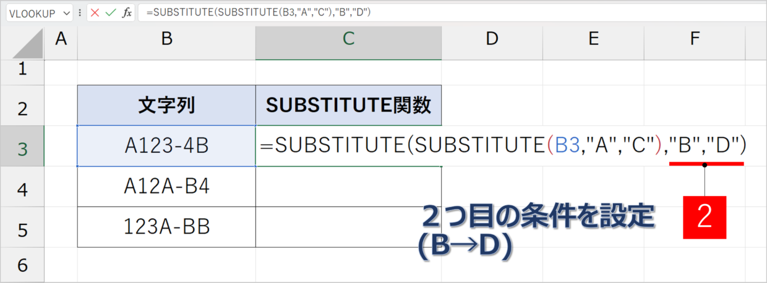
Task: Expand the Name Box dropdown arrow
Action: [66, 12]
